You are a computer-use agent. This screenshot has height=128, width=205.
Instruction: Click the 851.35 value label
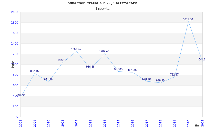click(132, 70)
